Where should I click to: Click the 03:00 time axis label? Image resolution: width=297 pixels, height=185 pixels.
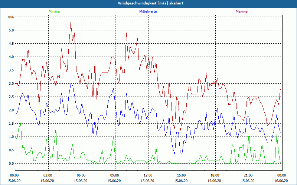click(x=48, y=175)
